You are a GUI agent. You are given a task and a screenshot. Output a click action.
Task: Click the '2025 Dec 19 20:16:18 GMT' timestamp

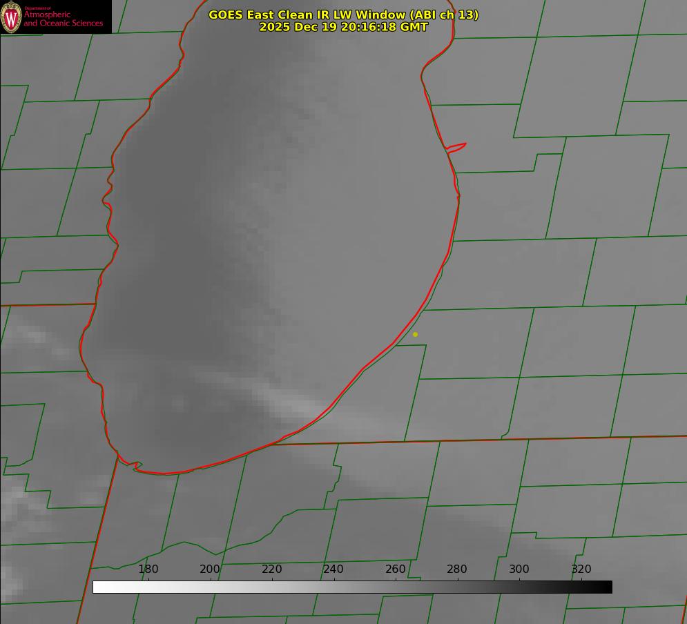pyautogui.click(x=344, y=27)
